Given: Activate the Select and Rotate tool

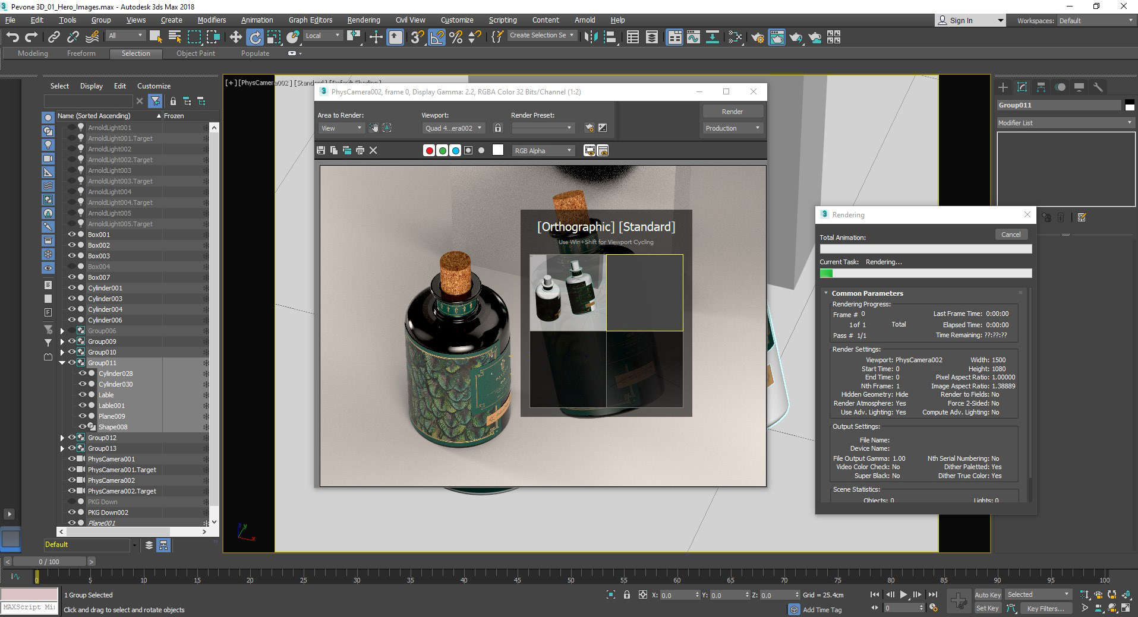Looking at the screenshot, I should tap(255, 37).
